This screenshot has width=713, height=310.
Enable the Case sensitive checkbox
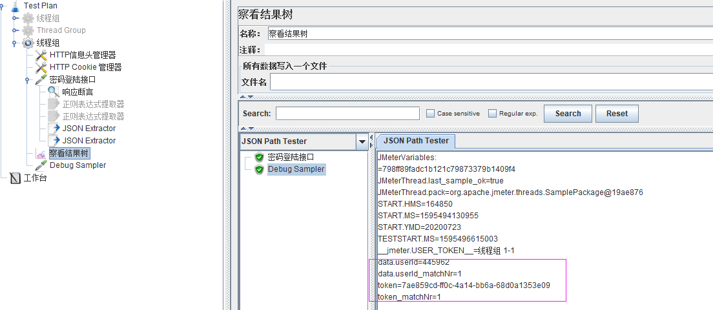point(431,114)
